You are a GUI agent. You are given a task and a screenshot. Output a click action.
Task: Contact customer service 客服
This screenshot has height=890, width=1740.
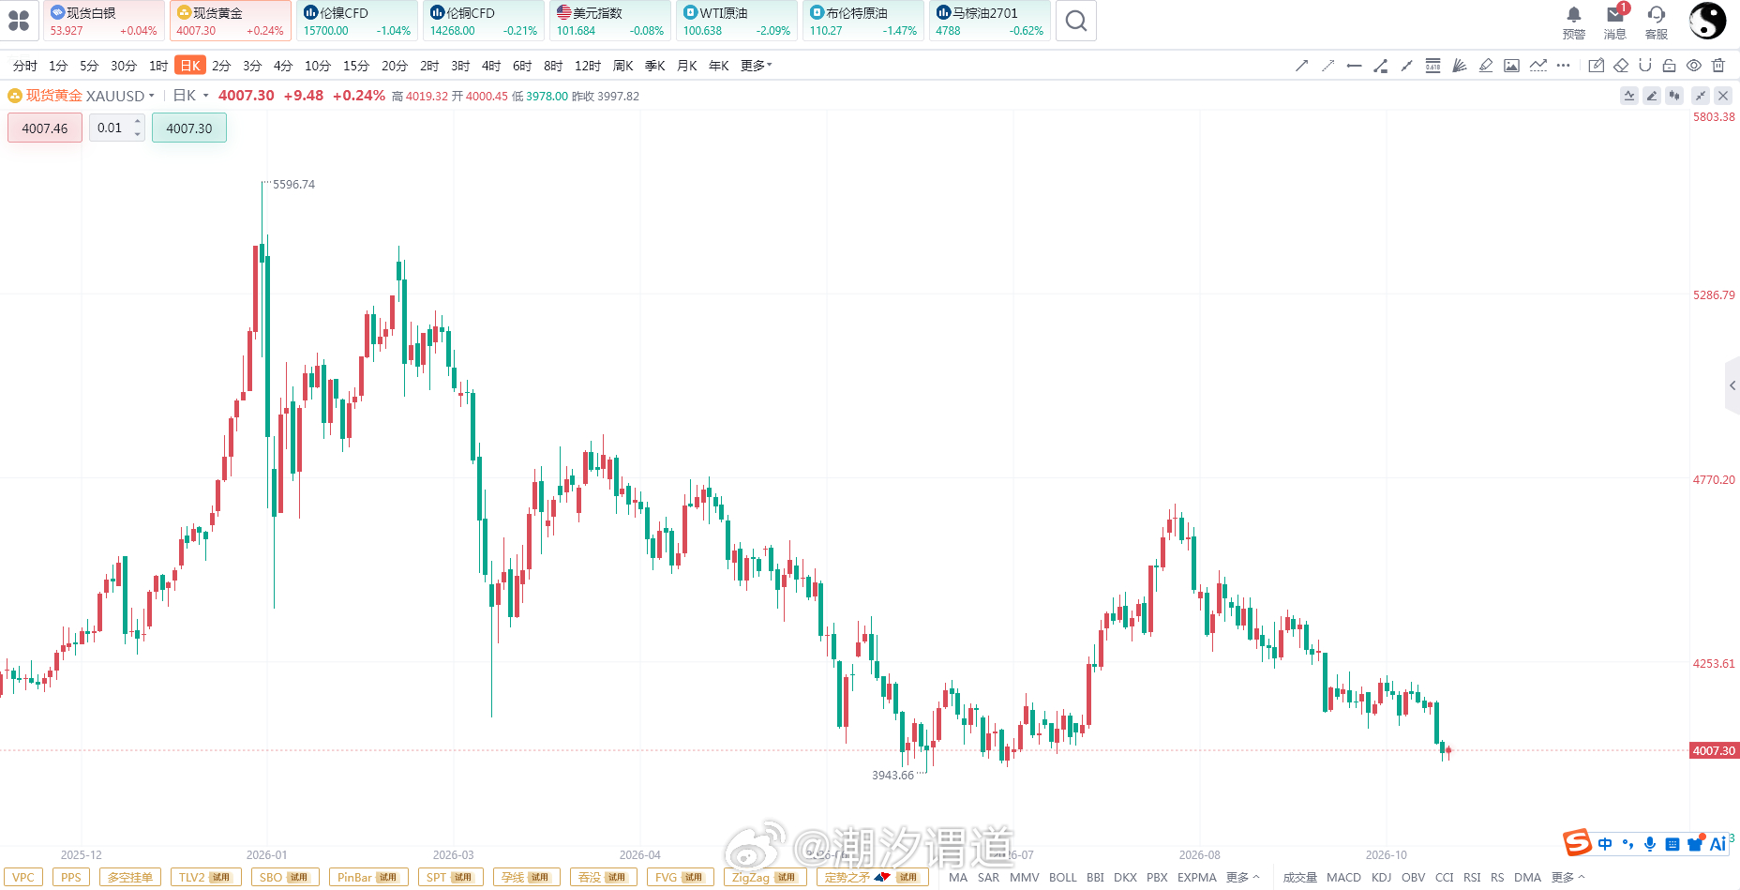1657,23
